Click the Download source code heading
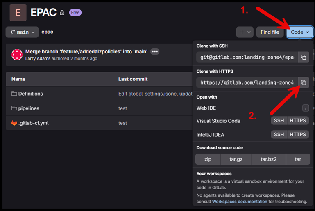 pos(220,148)
